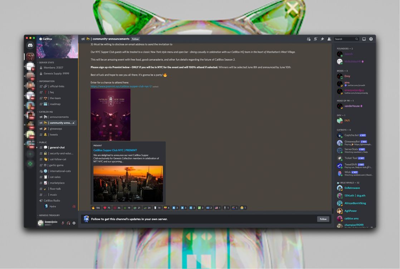Open Wick bot in member list
400x269 pixels.
(355, 173)
